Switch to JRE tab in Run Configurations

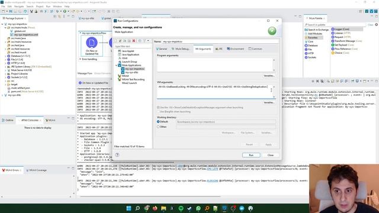[x=219, y=49]
